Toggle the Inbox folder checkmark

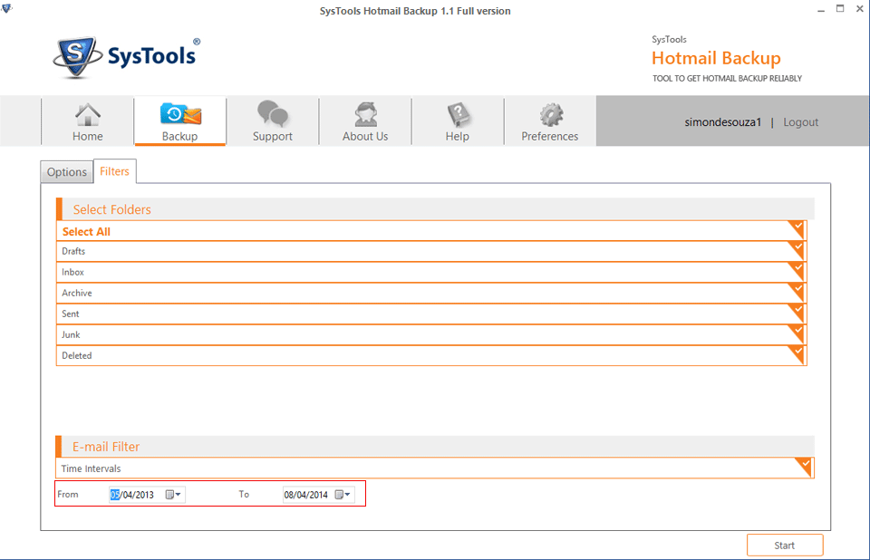click(797, 270)
